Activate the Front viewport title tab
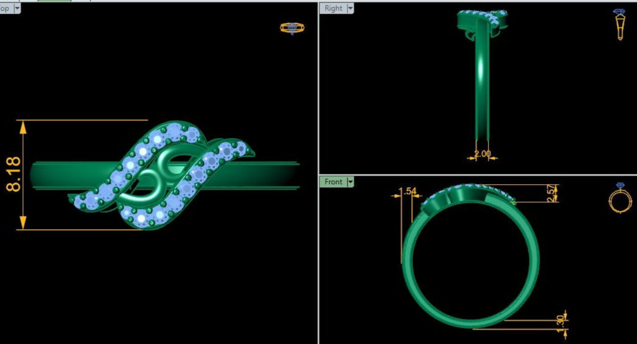 [x=333, y=182]
